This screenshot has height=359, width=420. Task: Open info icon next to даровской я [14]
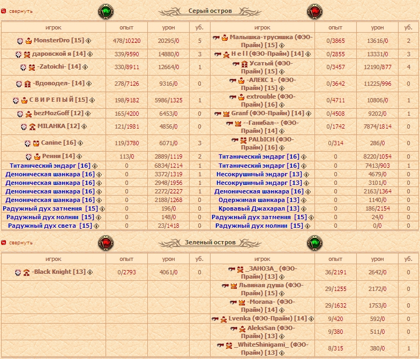[90, 54]
